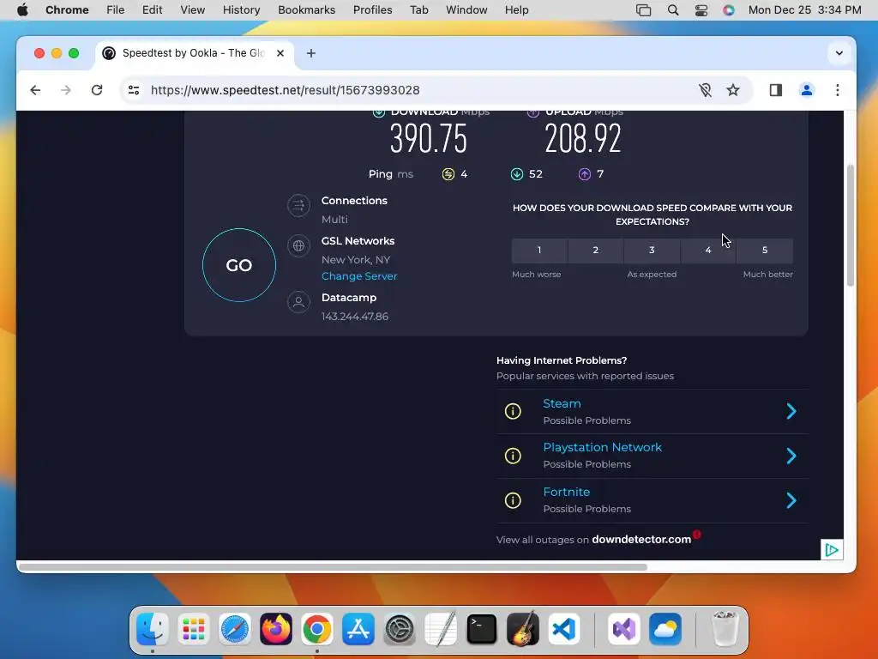Open Safari from the Dock
Viewport: 878px width, 659px height.
(235, 629)
